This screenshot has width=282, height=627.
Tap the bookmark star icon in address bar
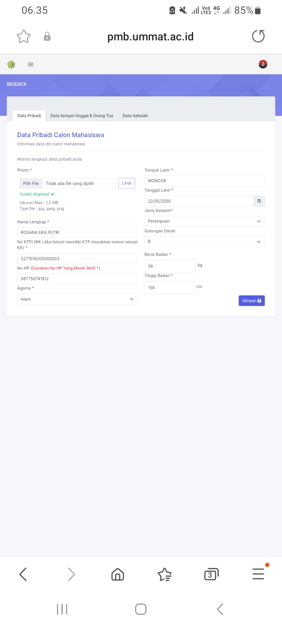point(23,37)
